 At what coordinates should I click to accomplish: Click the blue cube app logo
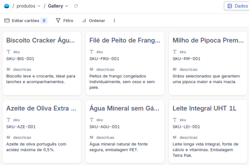(x=6, y=6)
